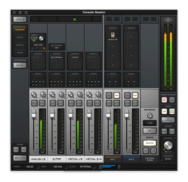Screen dimensions: 188x182
Task: Open the sample RATE 192 kHz dropdown
Action: [x=54, y=167]
